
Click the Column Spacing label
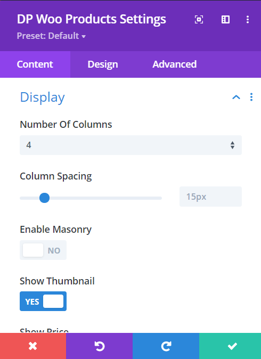tap(56, 176)
